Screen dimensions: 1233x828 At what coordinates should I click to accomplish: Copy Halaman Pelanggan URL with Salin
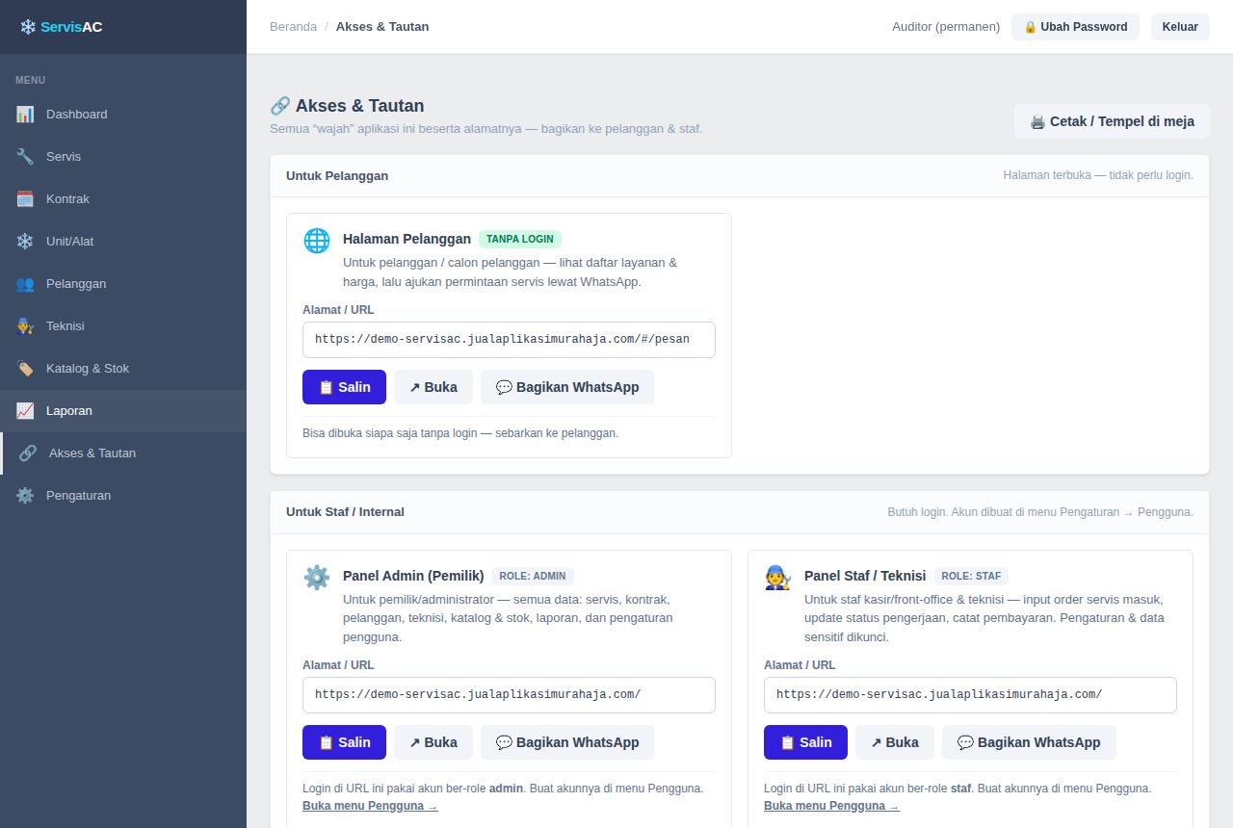tap(344, 387)
